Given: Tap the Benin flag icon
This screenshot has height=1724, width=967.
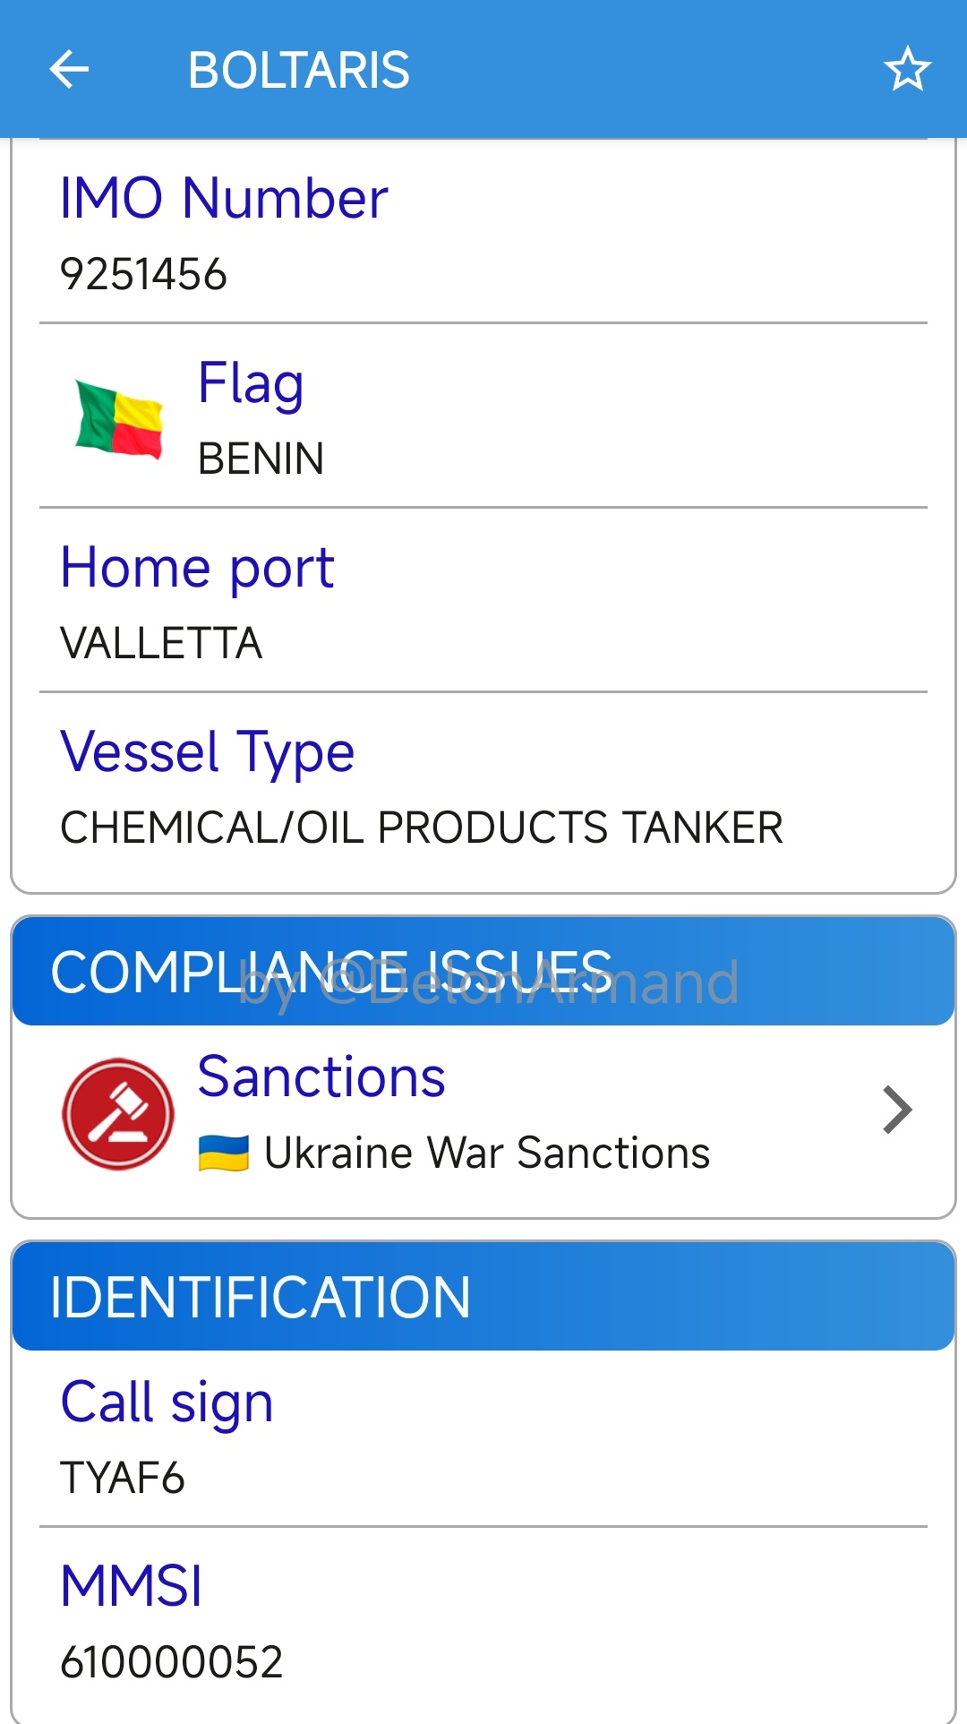Looking at the screenshot, I should pos(119,418).
